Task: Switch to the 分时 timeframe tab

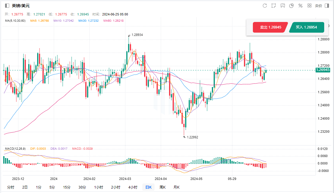Action: tap(10, 187)
